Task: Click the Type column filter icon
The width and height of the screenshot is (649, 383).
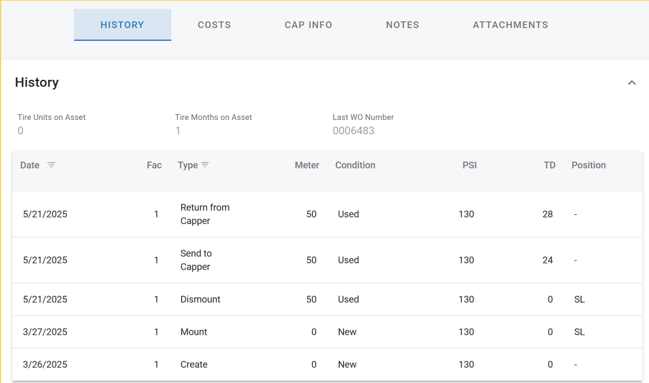Action: 205,165
